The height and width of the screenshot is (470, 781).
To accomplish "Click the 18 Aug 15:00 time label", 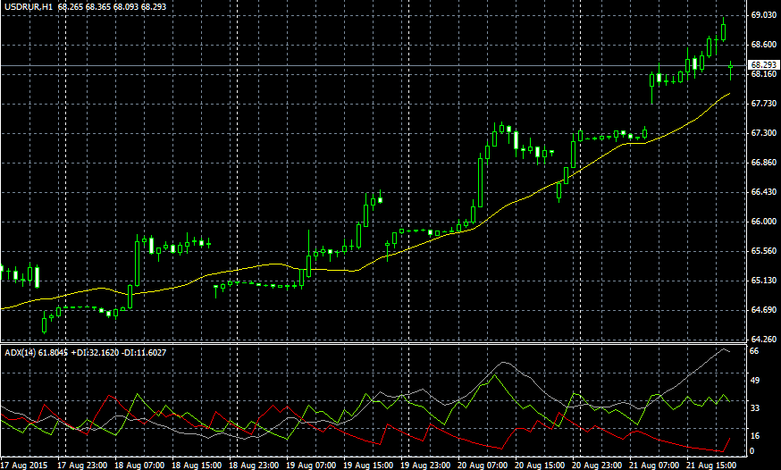I will 197,465.
